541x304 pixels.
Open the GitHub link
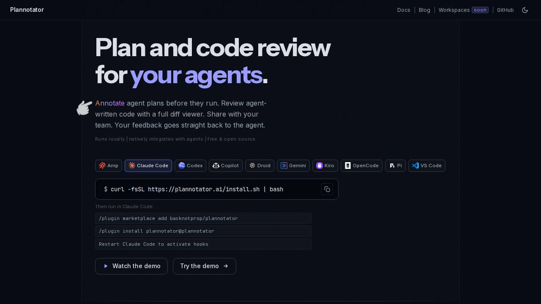click(x=505, y=10)
